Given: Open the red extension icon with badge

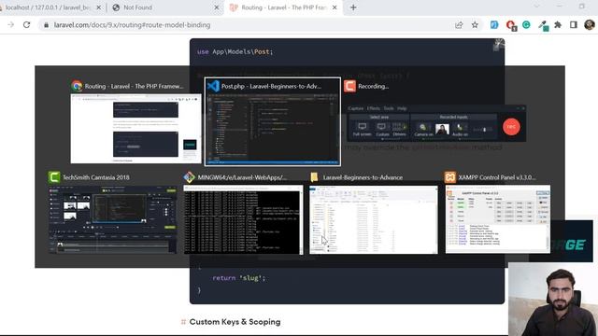Looking at the screenshot, I should click(511, 25).
